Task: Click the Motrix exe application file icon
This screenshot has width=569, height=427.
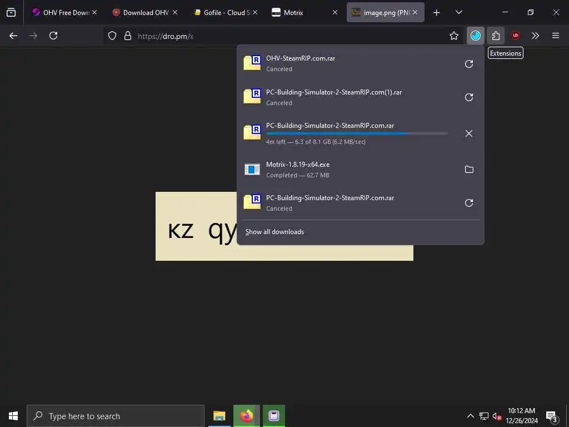Action: tap(252, 169)
